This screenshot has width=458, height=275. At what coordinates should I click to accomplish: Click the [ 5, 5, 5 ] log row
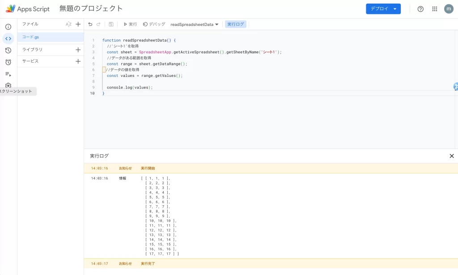(x=158, y=197)
